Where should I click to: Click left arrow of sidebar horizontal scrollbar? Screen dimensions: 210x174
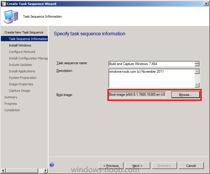pos(3,171)
